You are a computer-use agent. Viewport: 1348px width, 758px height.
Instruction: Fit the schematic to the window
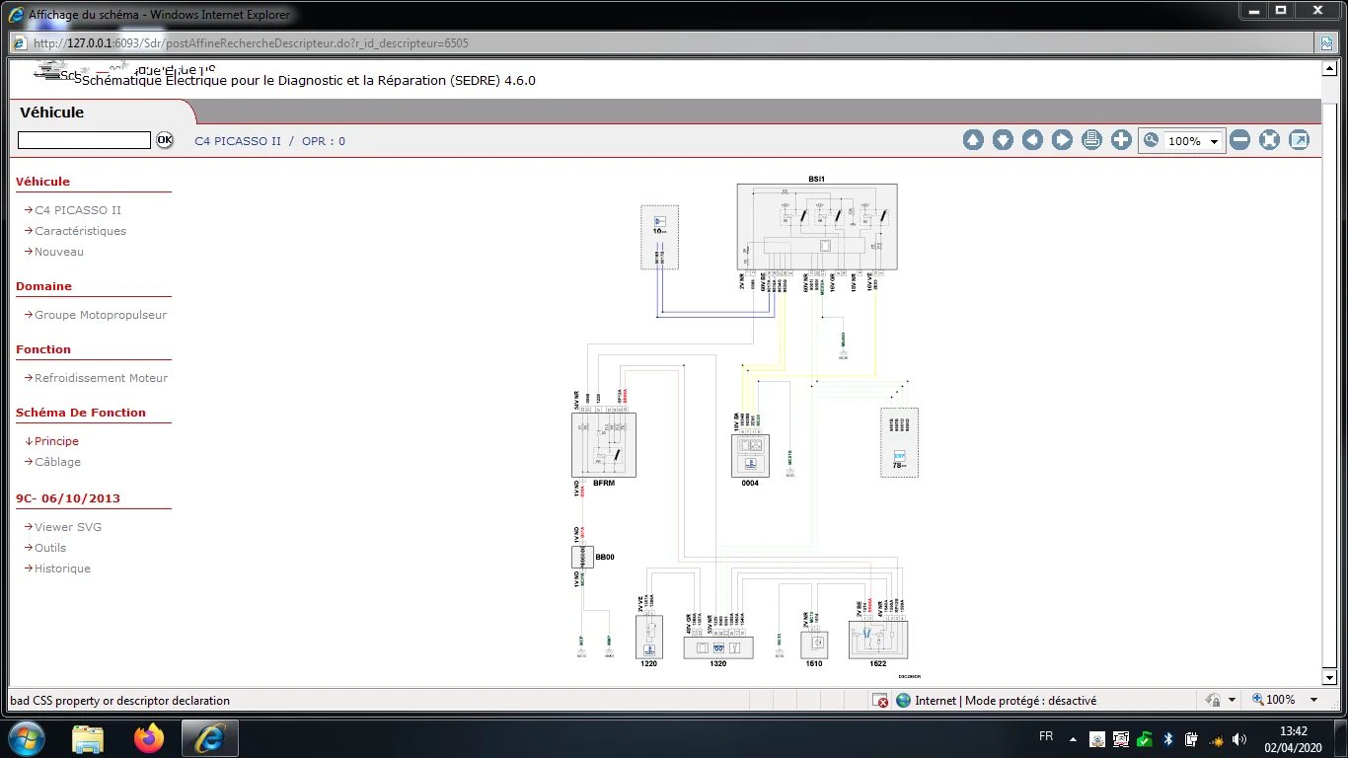[1270, 140]
